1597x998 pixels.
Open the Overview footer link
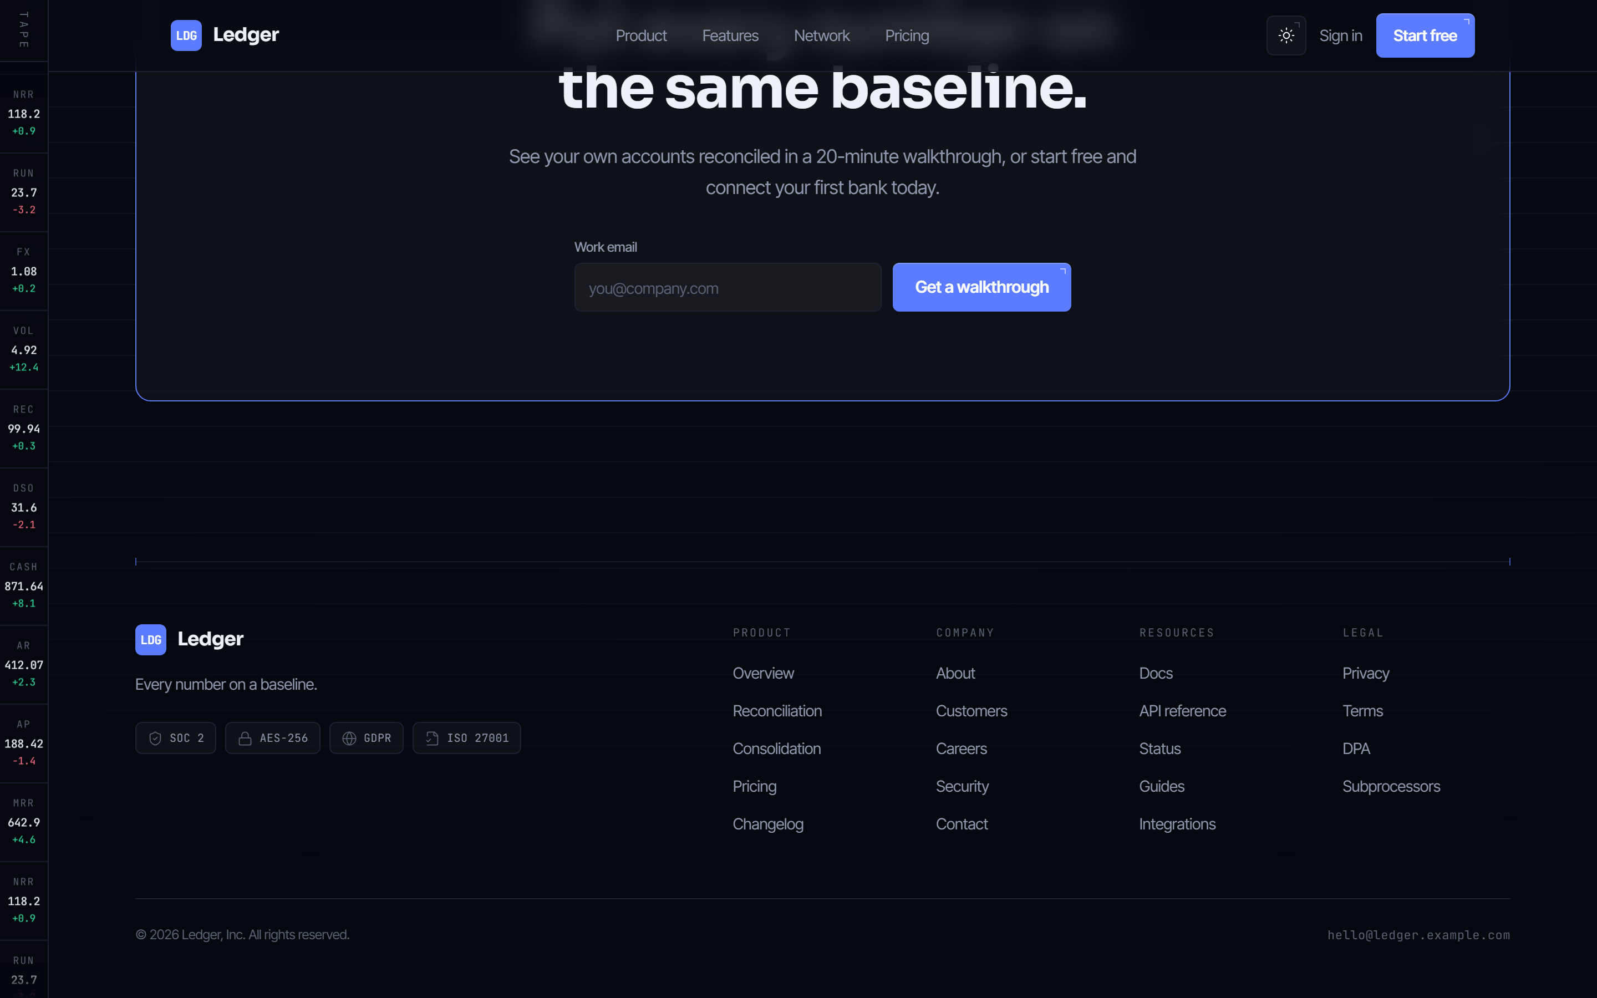(763, 673)
